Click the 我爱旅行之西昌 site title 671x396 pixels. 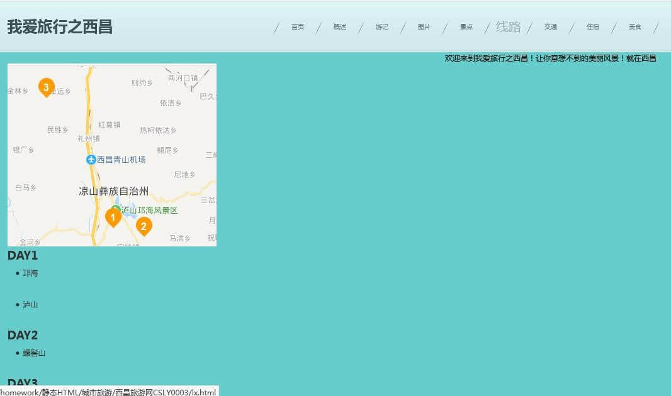[60, 27]
